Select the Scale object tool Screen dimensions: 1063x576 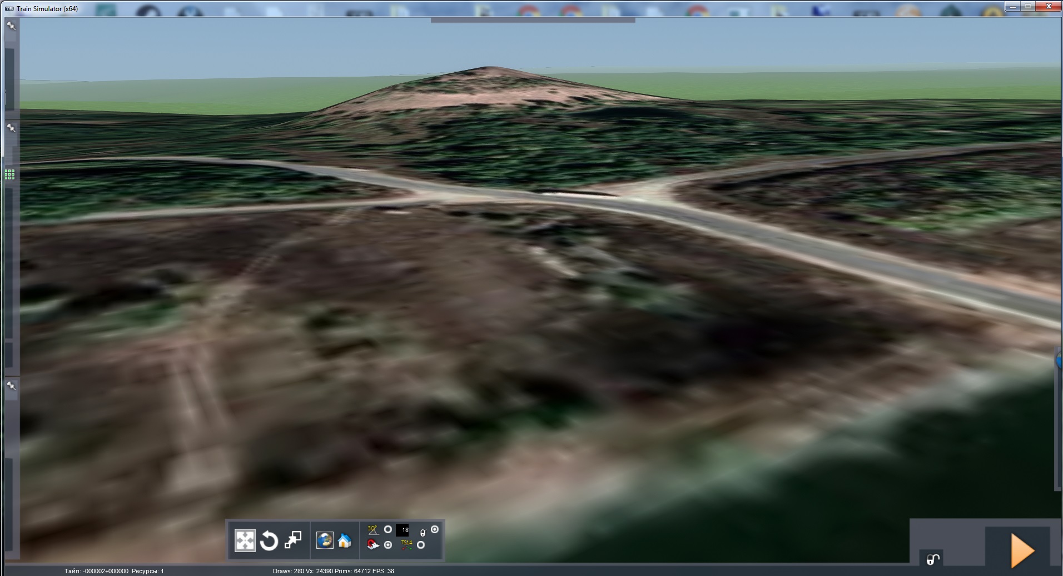pyautogui.click(x=292, y=540)
